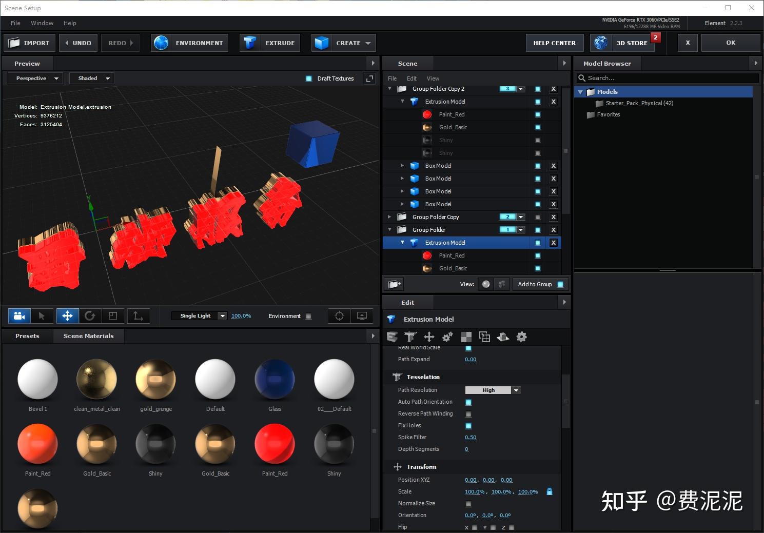The width and height of the screenshot is (764, 533).
Task: Open the Extrusion Model settings gear icon
Action: point(521,337)
